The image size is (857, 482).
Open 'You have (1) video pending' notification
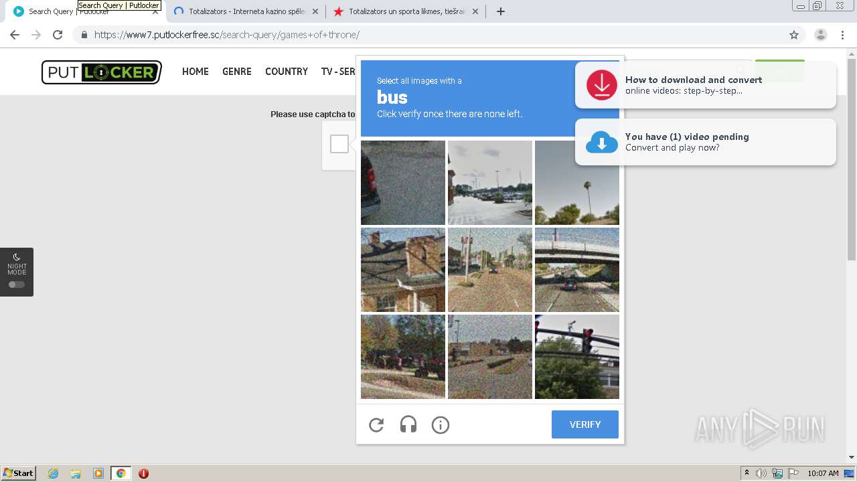pos(706,142)
